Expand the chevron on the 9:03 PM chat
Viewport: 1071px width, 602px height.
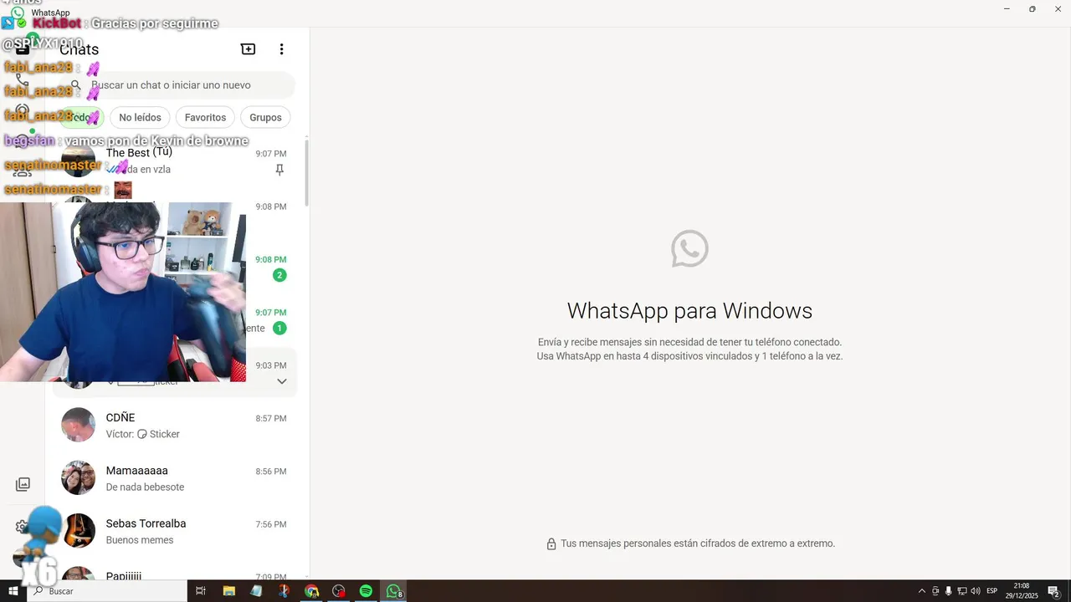point(282,381)
